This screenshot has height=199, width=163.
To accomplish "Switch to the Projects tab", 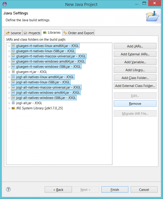I will point(32,33).
